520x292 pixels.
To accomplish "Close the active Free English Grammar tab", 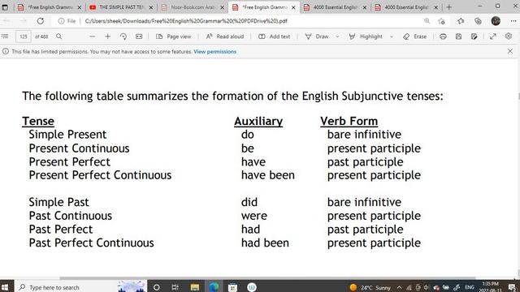I will tap(293, 7).
